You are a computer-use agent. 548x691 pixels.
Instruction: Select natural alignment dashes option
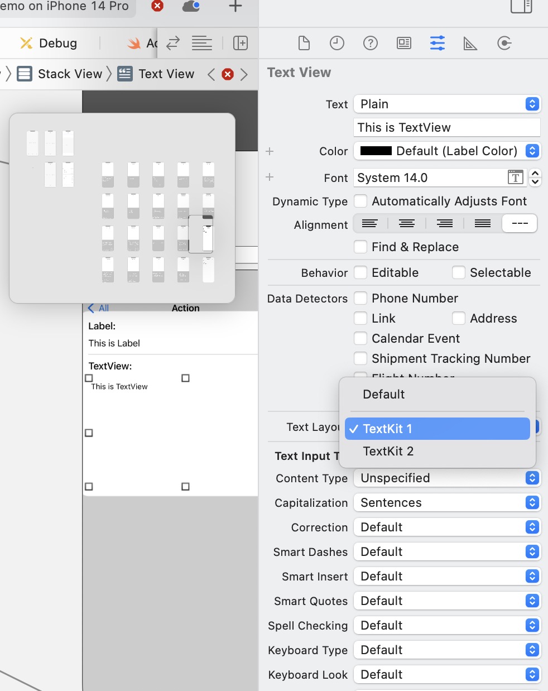[520, 224]
